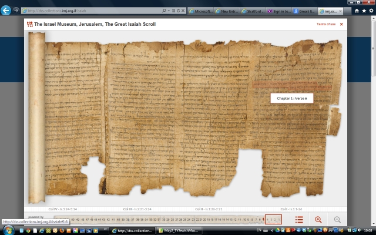
Task: Click EN language indicator in taskbar
Action: coord(258,230)
